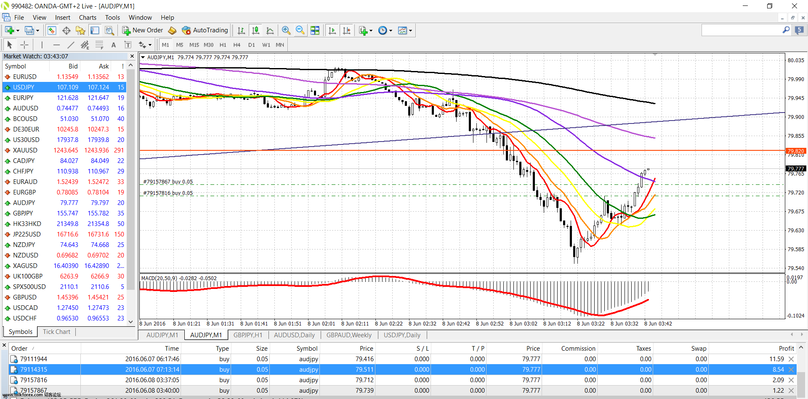Screen dimensions: 808x399
Task: Toggle the M15 timeframe
Action: click(x=194, y=45)
